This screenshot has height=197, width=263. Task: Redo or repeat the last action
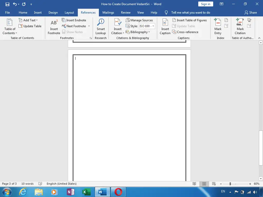[x=24, y=4]
